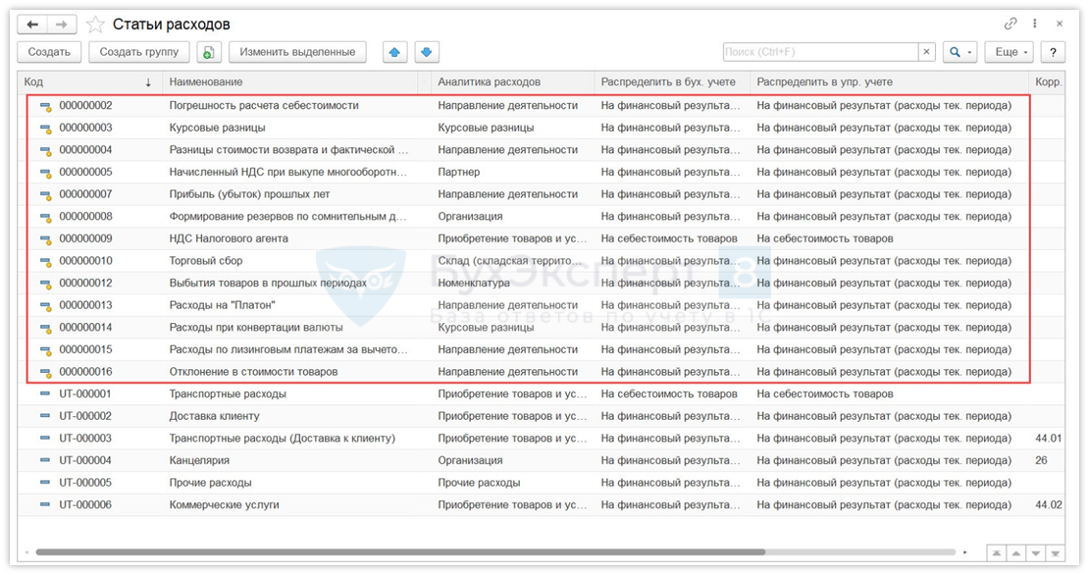
Task: Click the row icon for UT-000004
Action: point(45,460)
